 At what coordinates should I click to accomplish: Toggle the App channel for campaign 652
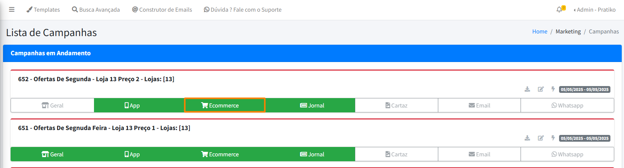(x=132, y=106)
